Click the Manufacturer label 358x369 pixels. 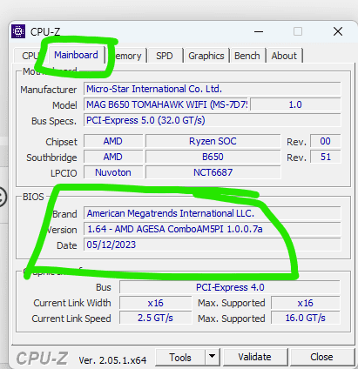pos(49,90)
